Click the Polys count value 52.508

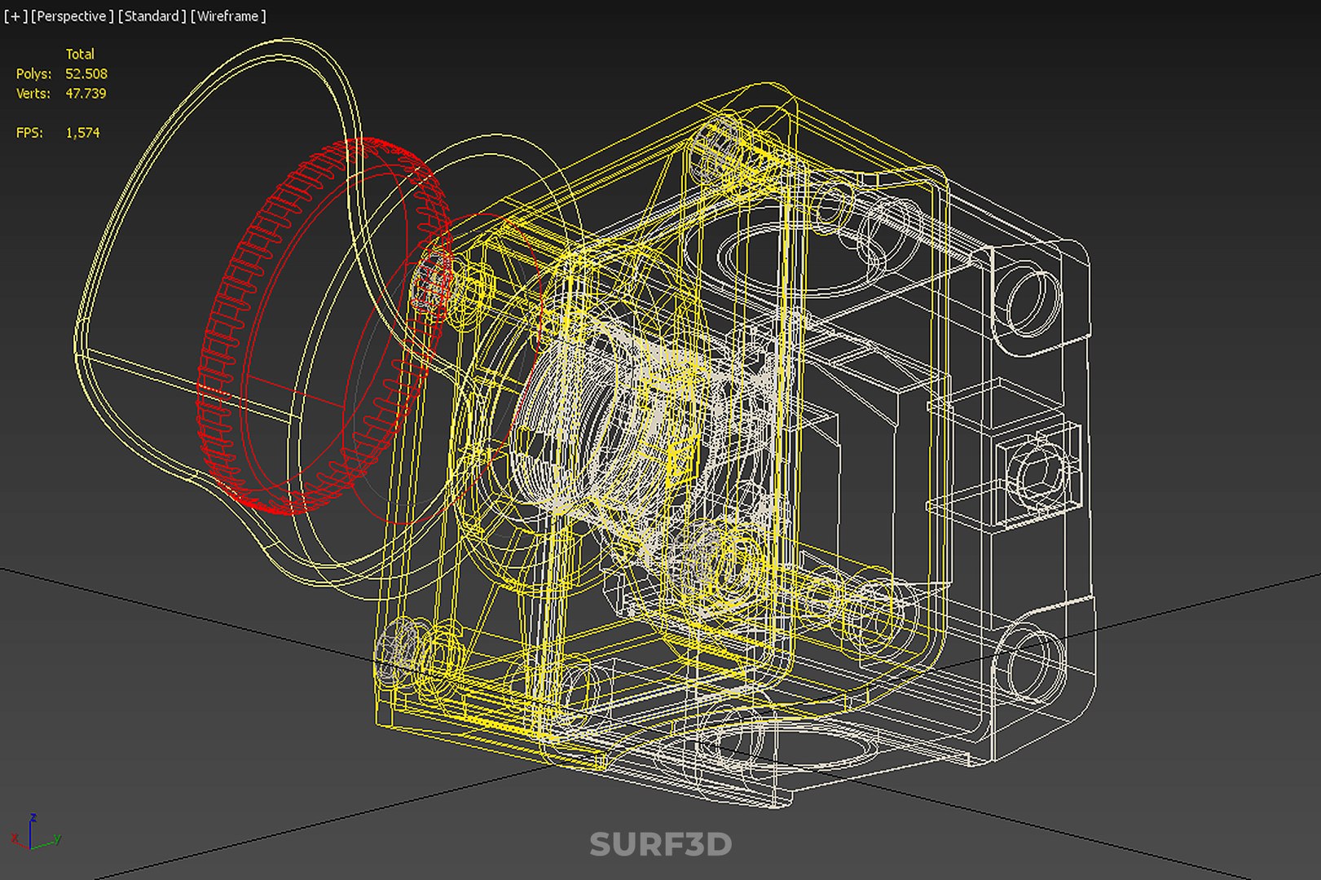point(86,73)
